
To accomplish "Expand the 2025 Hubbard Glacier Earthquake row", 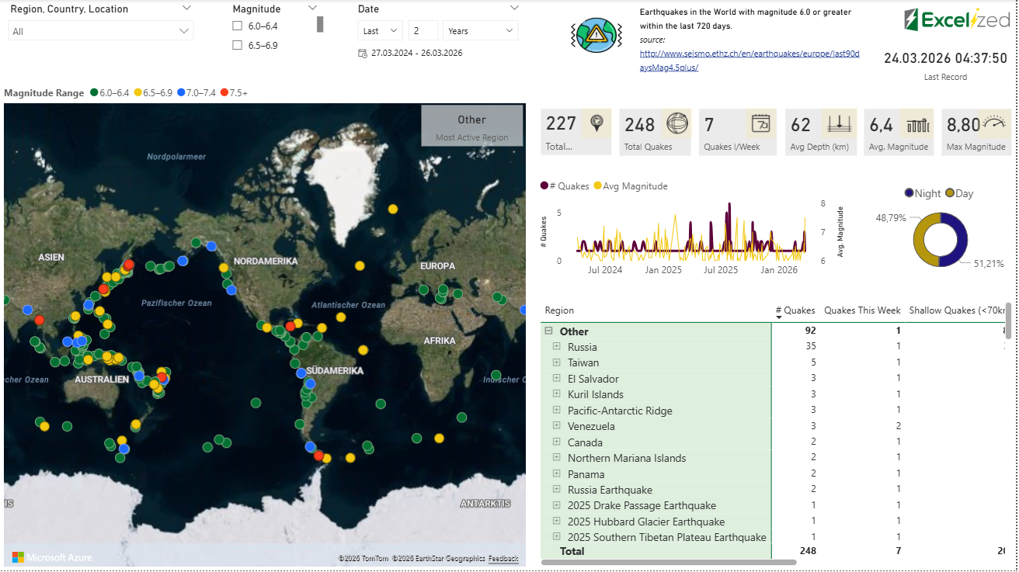I will tap(556, 521).
